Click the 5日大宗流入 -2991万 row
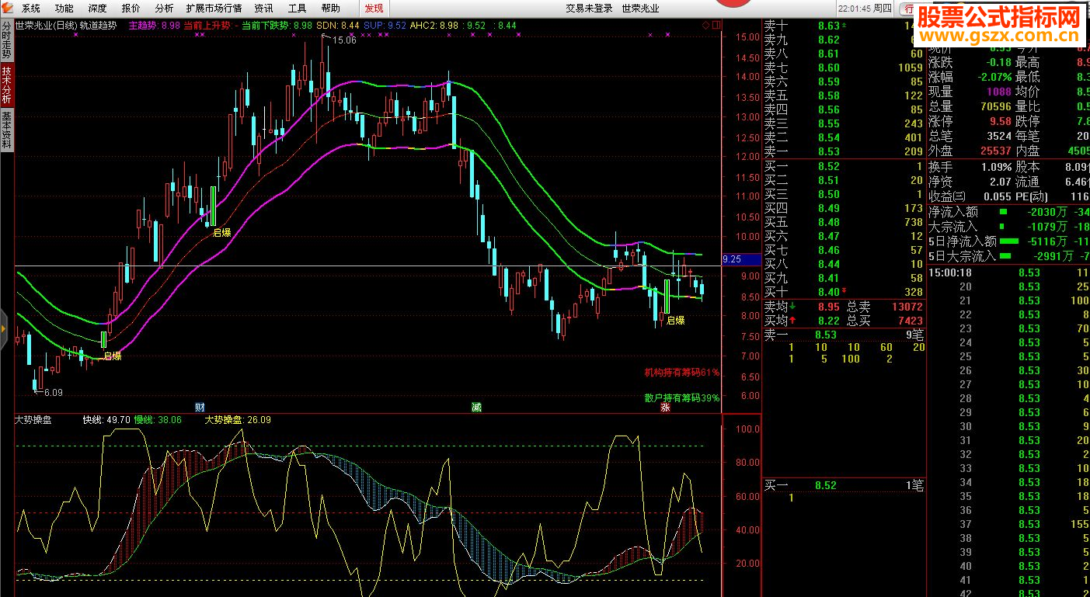The width and height of the screenshot is (1090, 597). tap(1008, 255)
